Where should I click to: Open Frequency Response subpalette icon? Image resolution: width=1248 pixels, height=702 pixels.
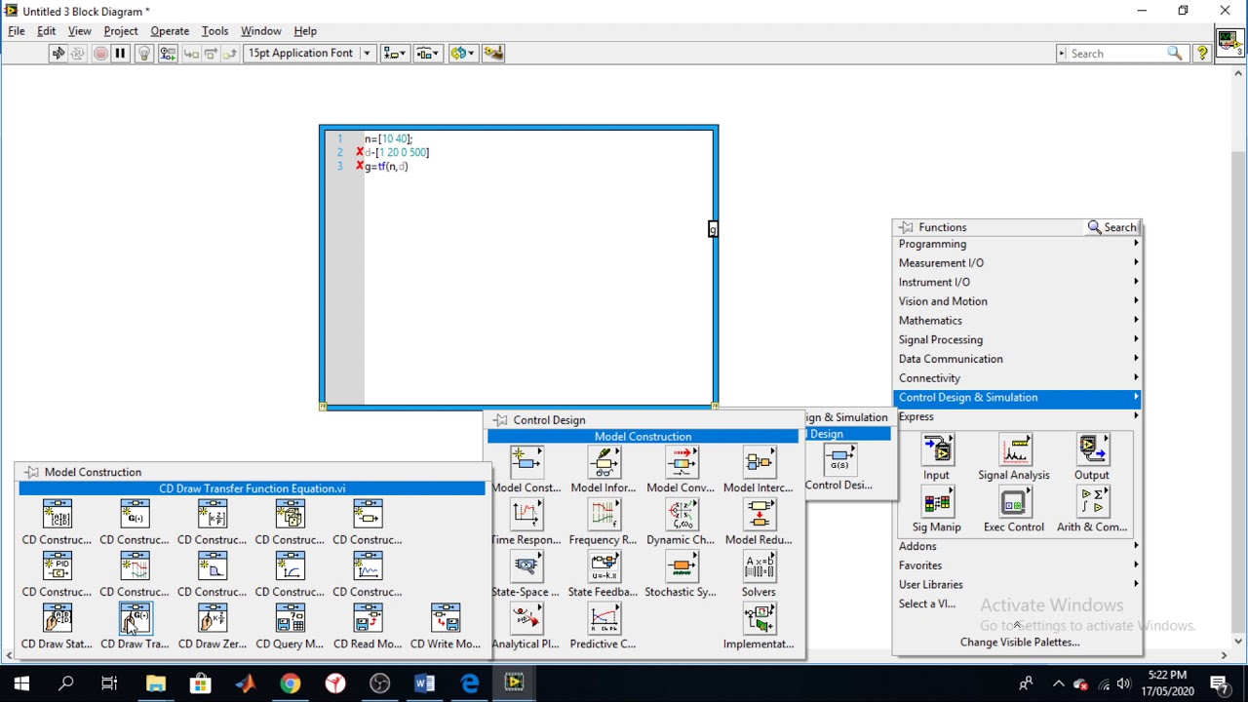[604, 515]
